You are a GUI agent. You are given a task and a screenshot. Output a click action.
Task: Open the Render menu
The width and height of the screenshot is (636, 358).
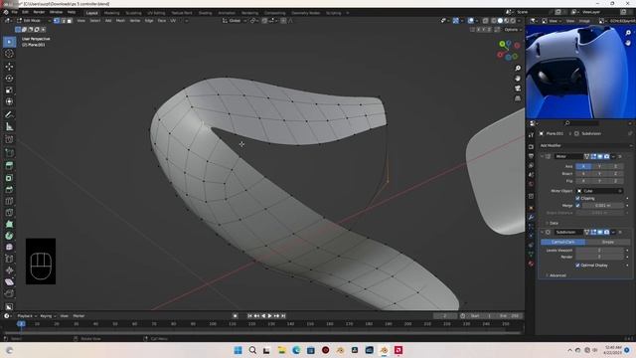(x=39, y=13)
